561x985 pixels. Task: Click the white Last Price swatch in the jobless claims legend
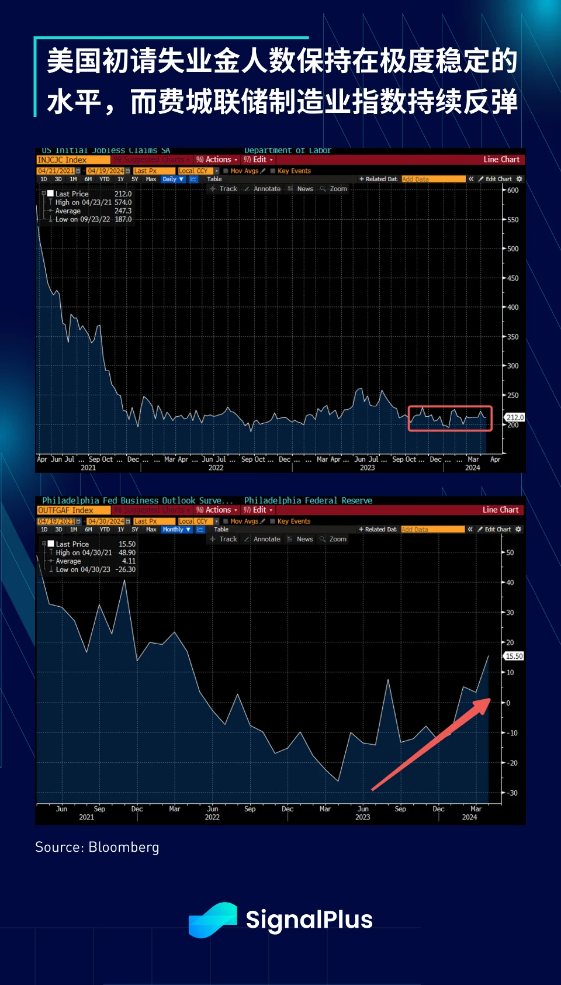pyautogui.click(x=51, y=193)
